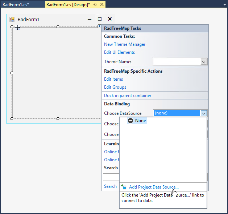Click the Search link
The image size is (228, 214).
[110, 186]
